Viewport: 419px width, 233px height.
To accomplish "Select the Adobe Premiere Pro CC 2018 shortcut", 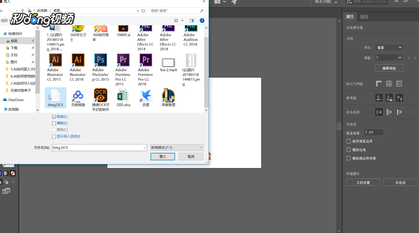I will (x=146, y=70).
